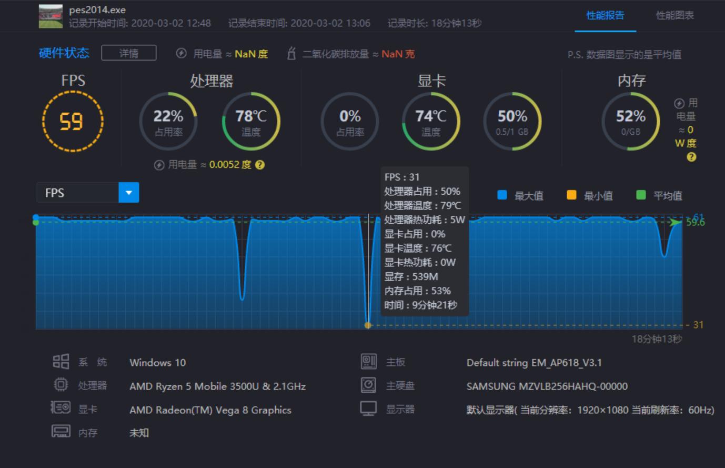Switch to the 性能图表 tab
The width and height of the screenshot is (725, 468).
[x=676, y=16]
